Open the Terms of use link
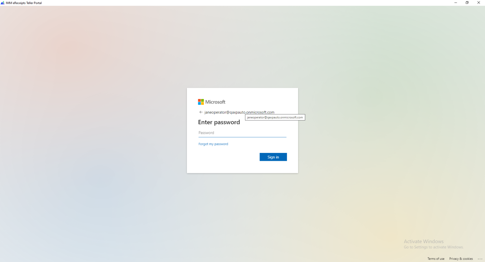Image resolution: width=485 pixels, height=262 pixels. (x=436, y=259)
